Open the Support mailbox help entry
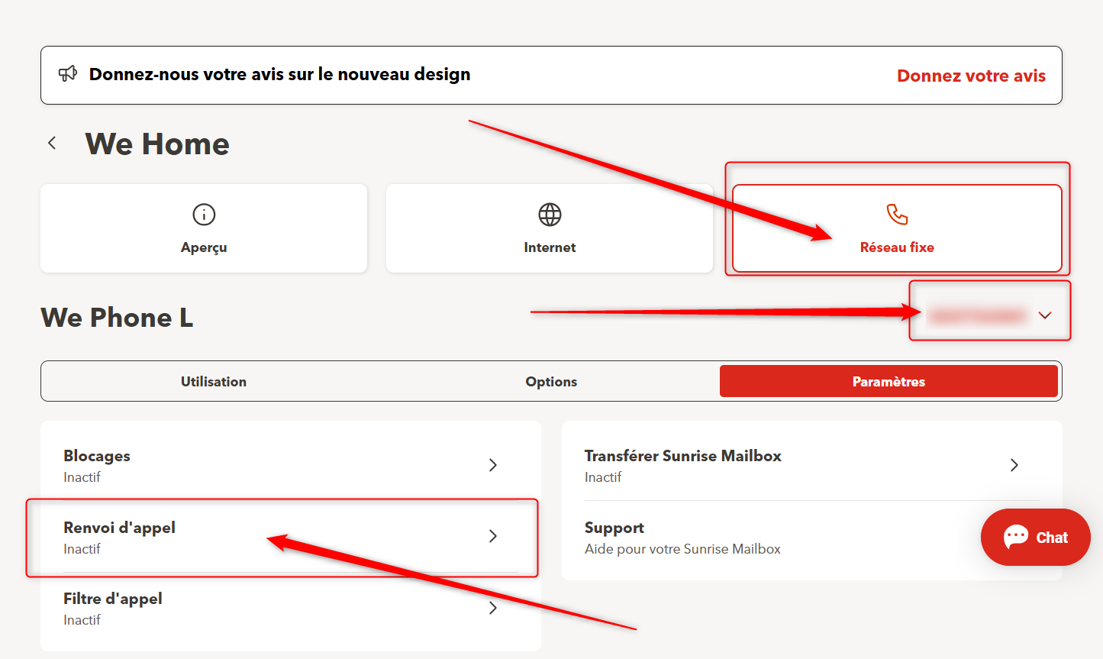Image resolution: width=1103 pixels, height=659 pixels. [x=682, y=538]
